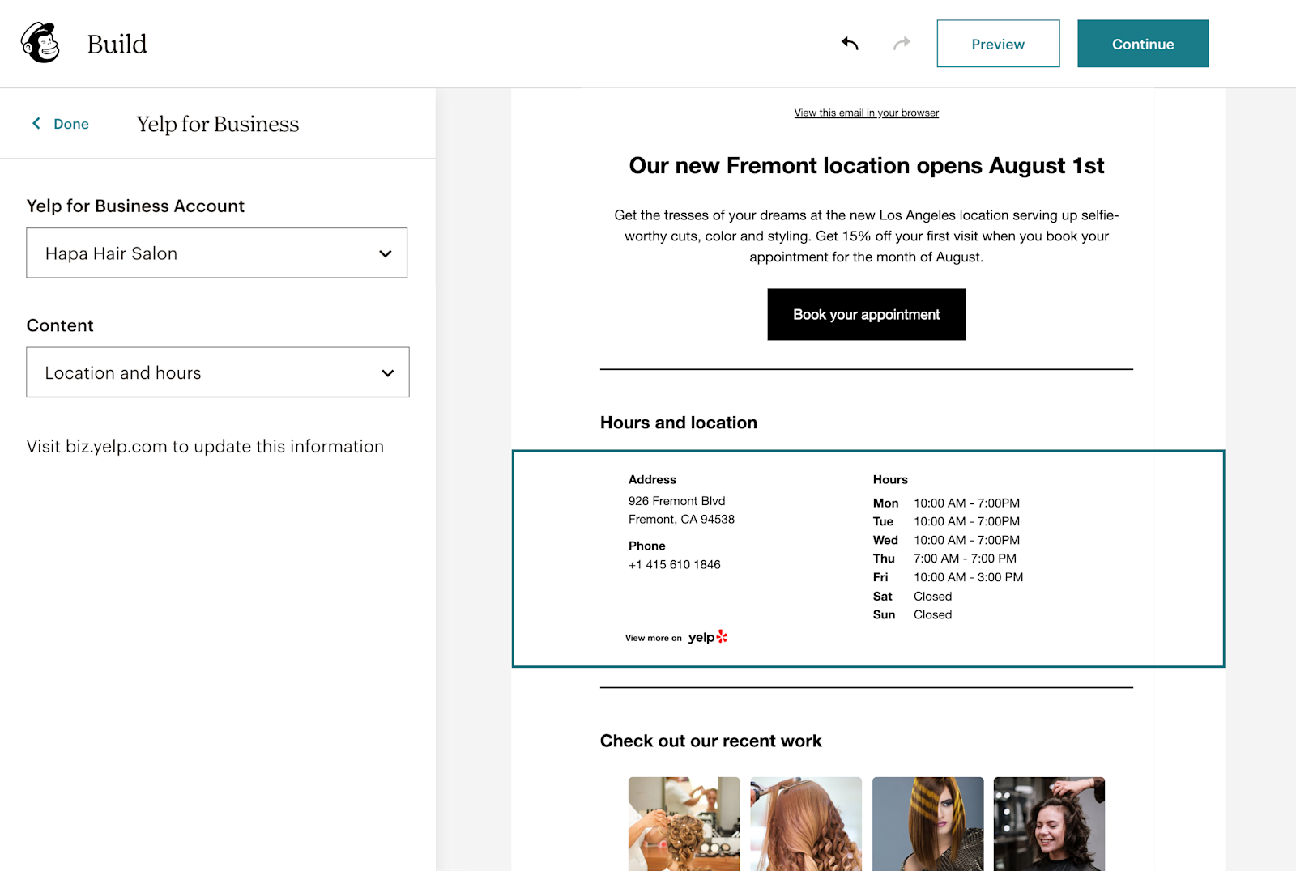
Task: Click View this email in your browser
Action: click(x=866, y=113)
